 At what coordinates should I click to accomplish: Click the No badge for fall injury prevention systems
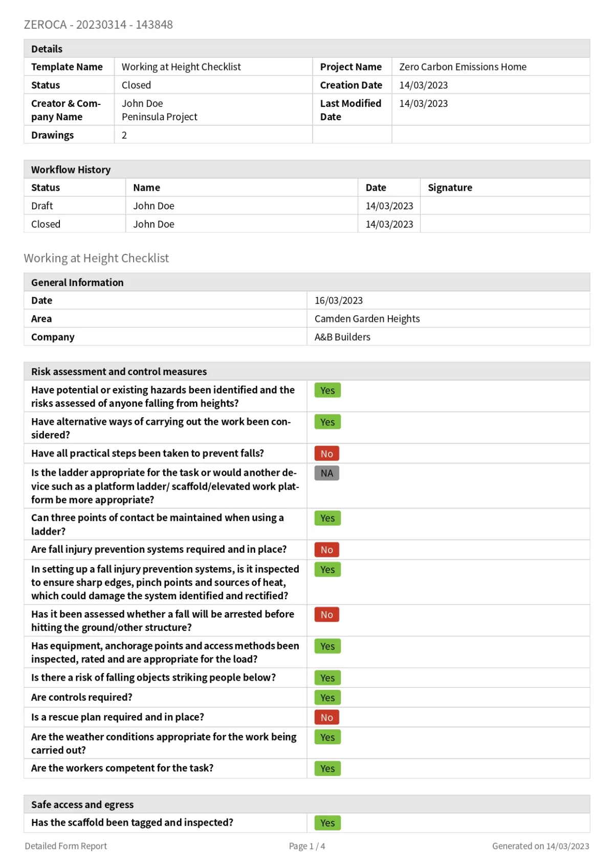(x=326, y=550)
